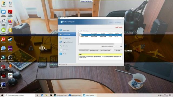Open Microsoft Store from taskbar
Screen dimensions: 173x97
[51, 95]
